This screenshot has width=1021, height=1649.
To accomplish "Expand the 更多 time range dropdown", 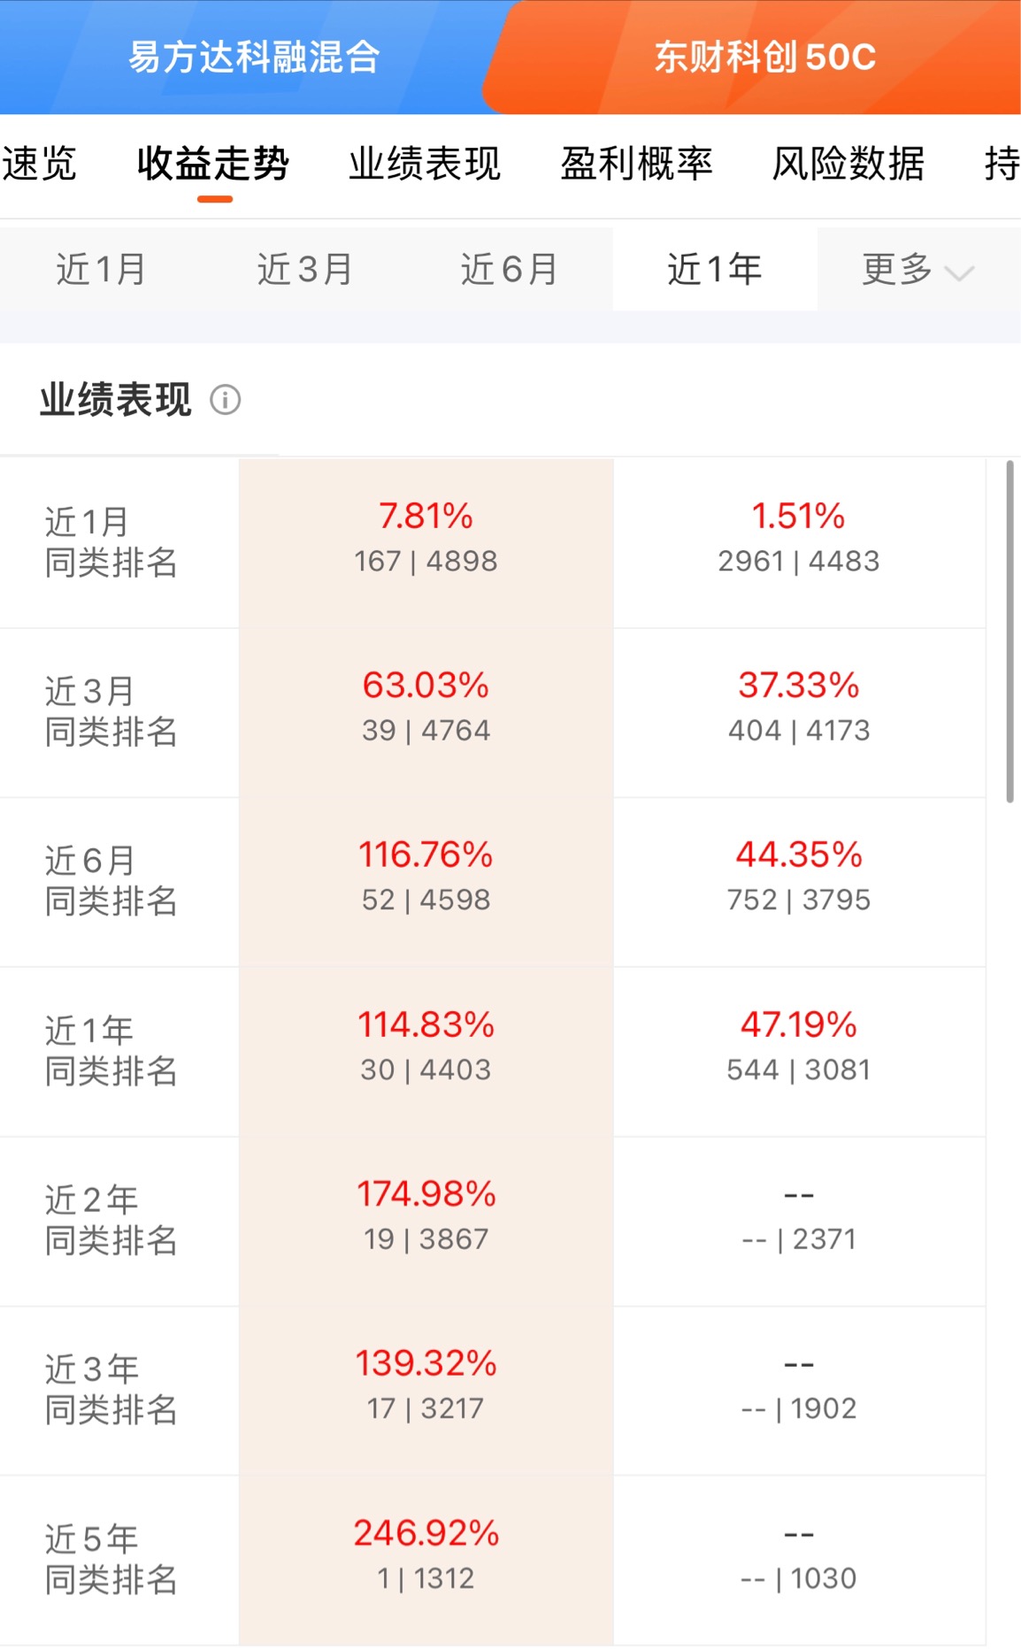I will [x=917, y=269].
